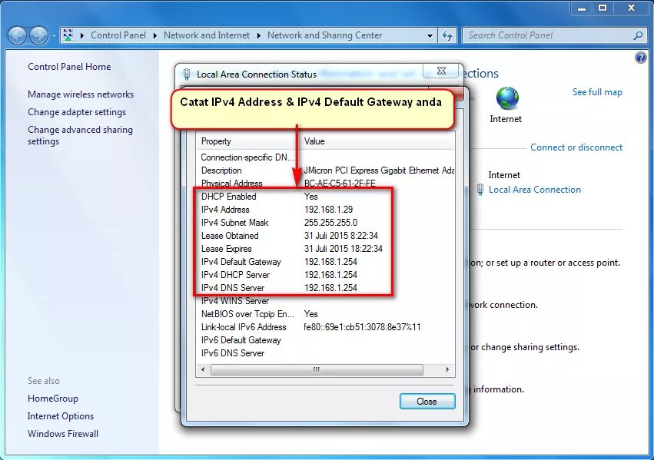This screenshot has width=654, height=460.
Task: Select the IPv4 DHCP Server row
Action: point(325,275)
